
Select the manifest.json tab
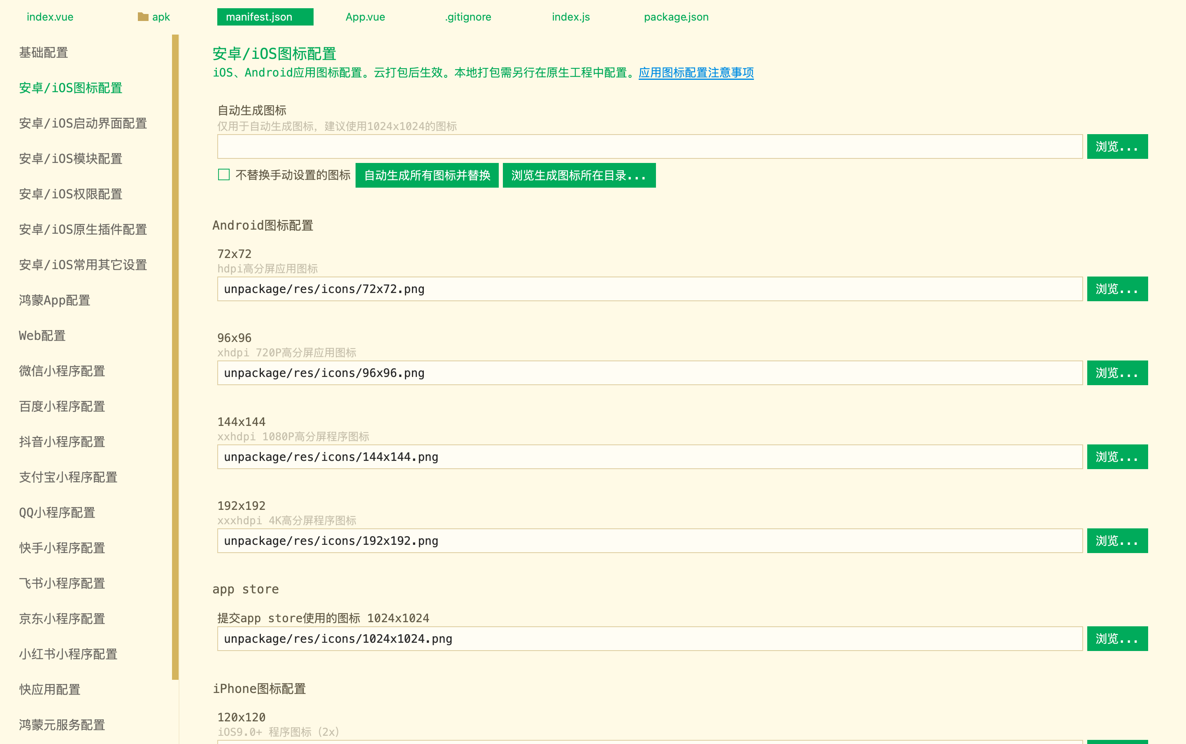coord(265,17)
